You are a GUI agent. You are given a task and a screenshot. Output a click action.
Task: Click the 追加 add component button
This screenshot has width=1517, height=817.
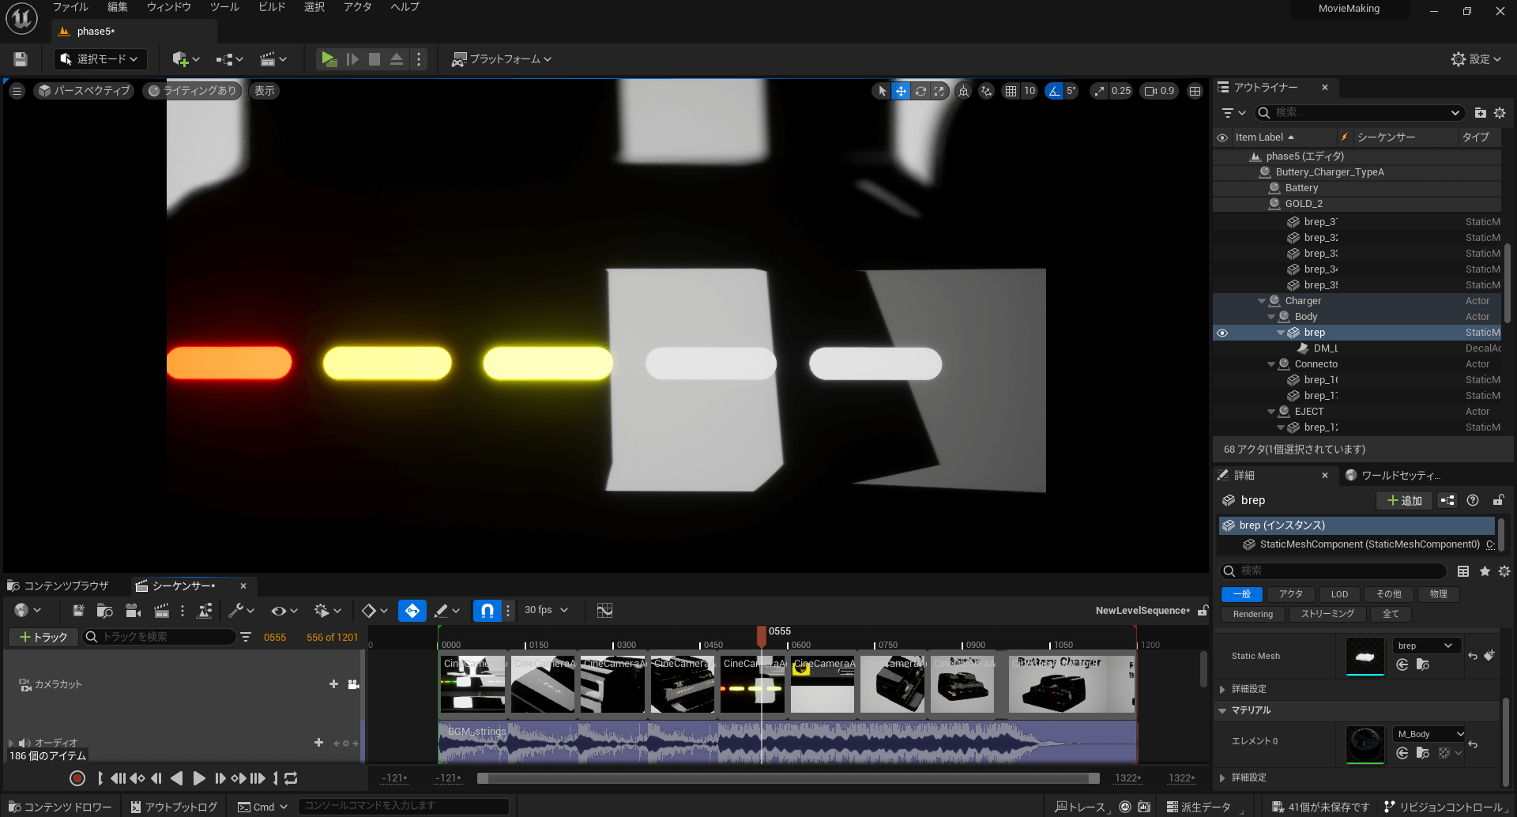click(x=1404, y=500)
